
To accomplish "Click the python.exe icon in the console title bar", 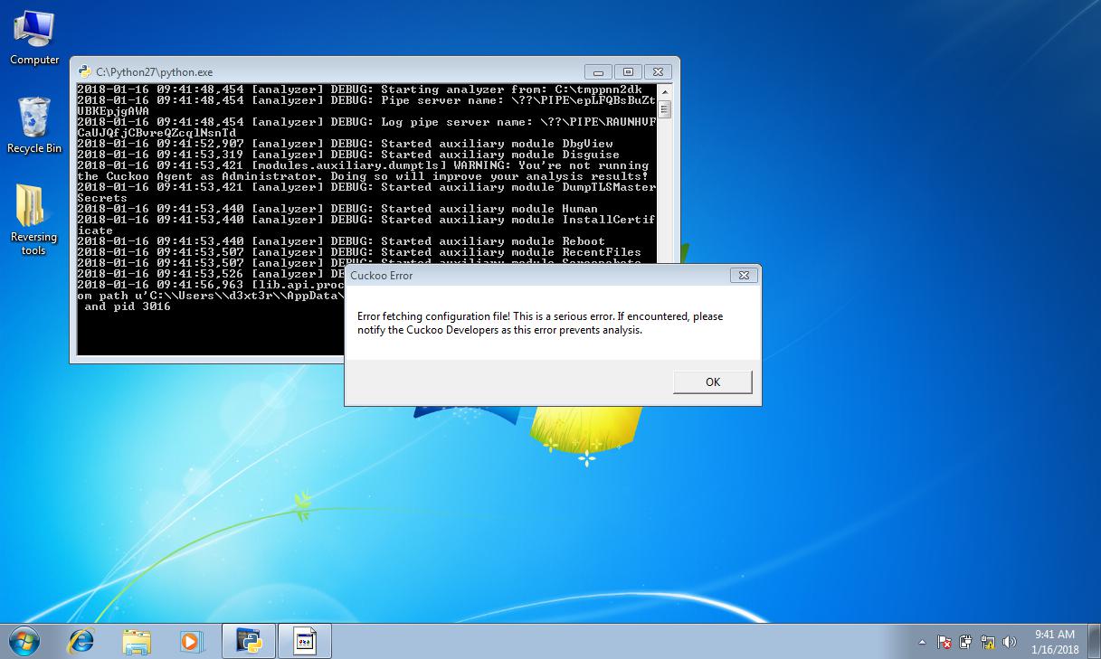I will [x=86, y=71].
